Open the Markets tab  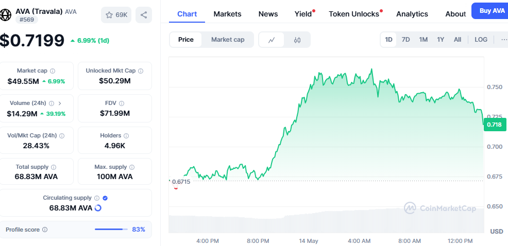(x=227, y=14)
